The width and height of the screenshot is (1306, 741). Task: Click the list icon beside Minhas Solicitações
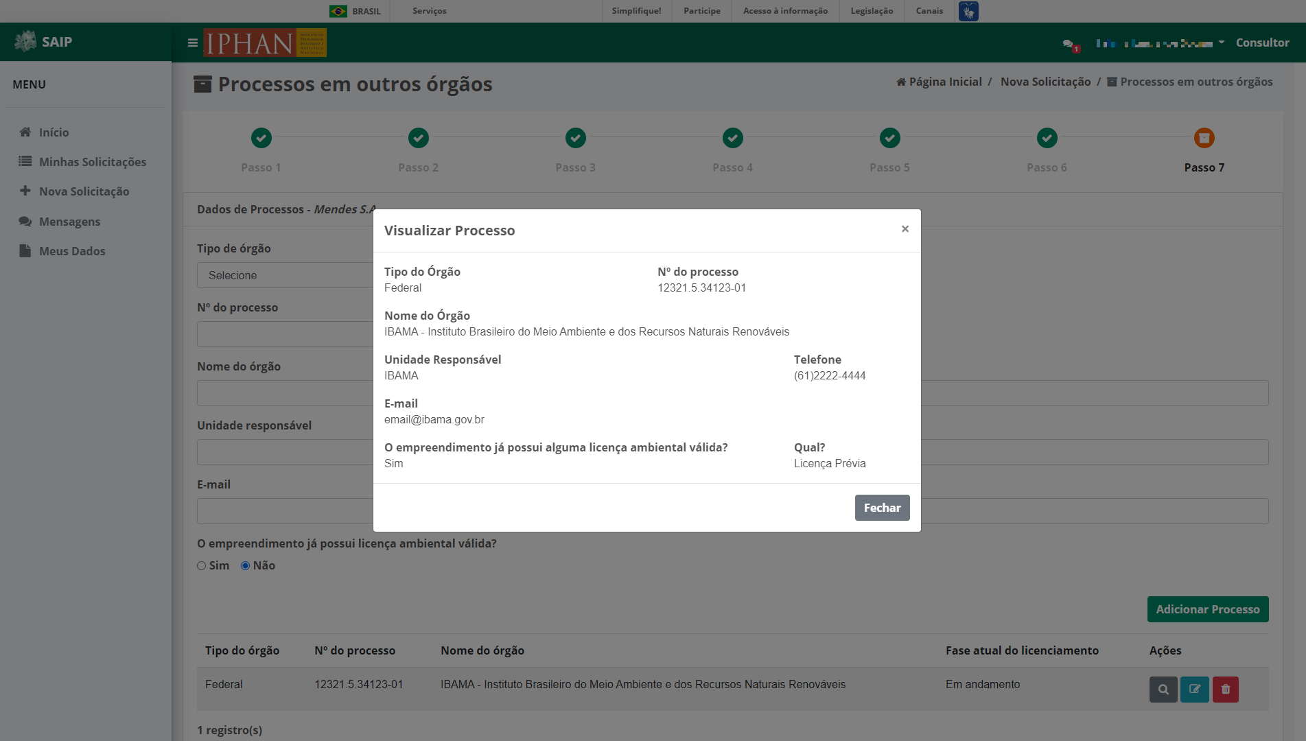pyautogui.click(x=25, y=161)
